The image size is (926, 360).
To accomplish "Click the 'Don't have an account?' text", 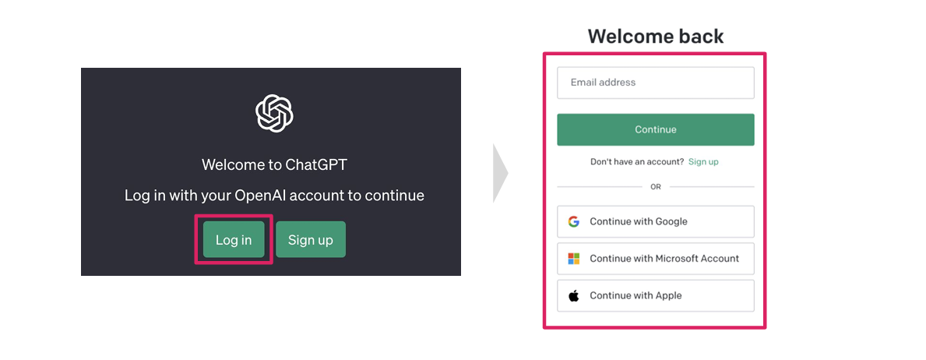I will point(637,162).
